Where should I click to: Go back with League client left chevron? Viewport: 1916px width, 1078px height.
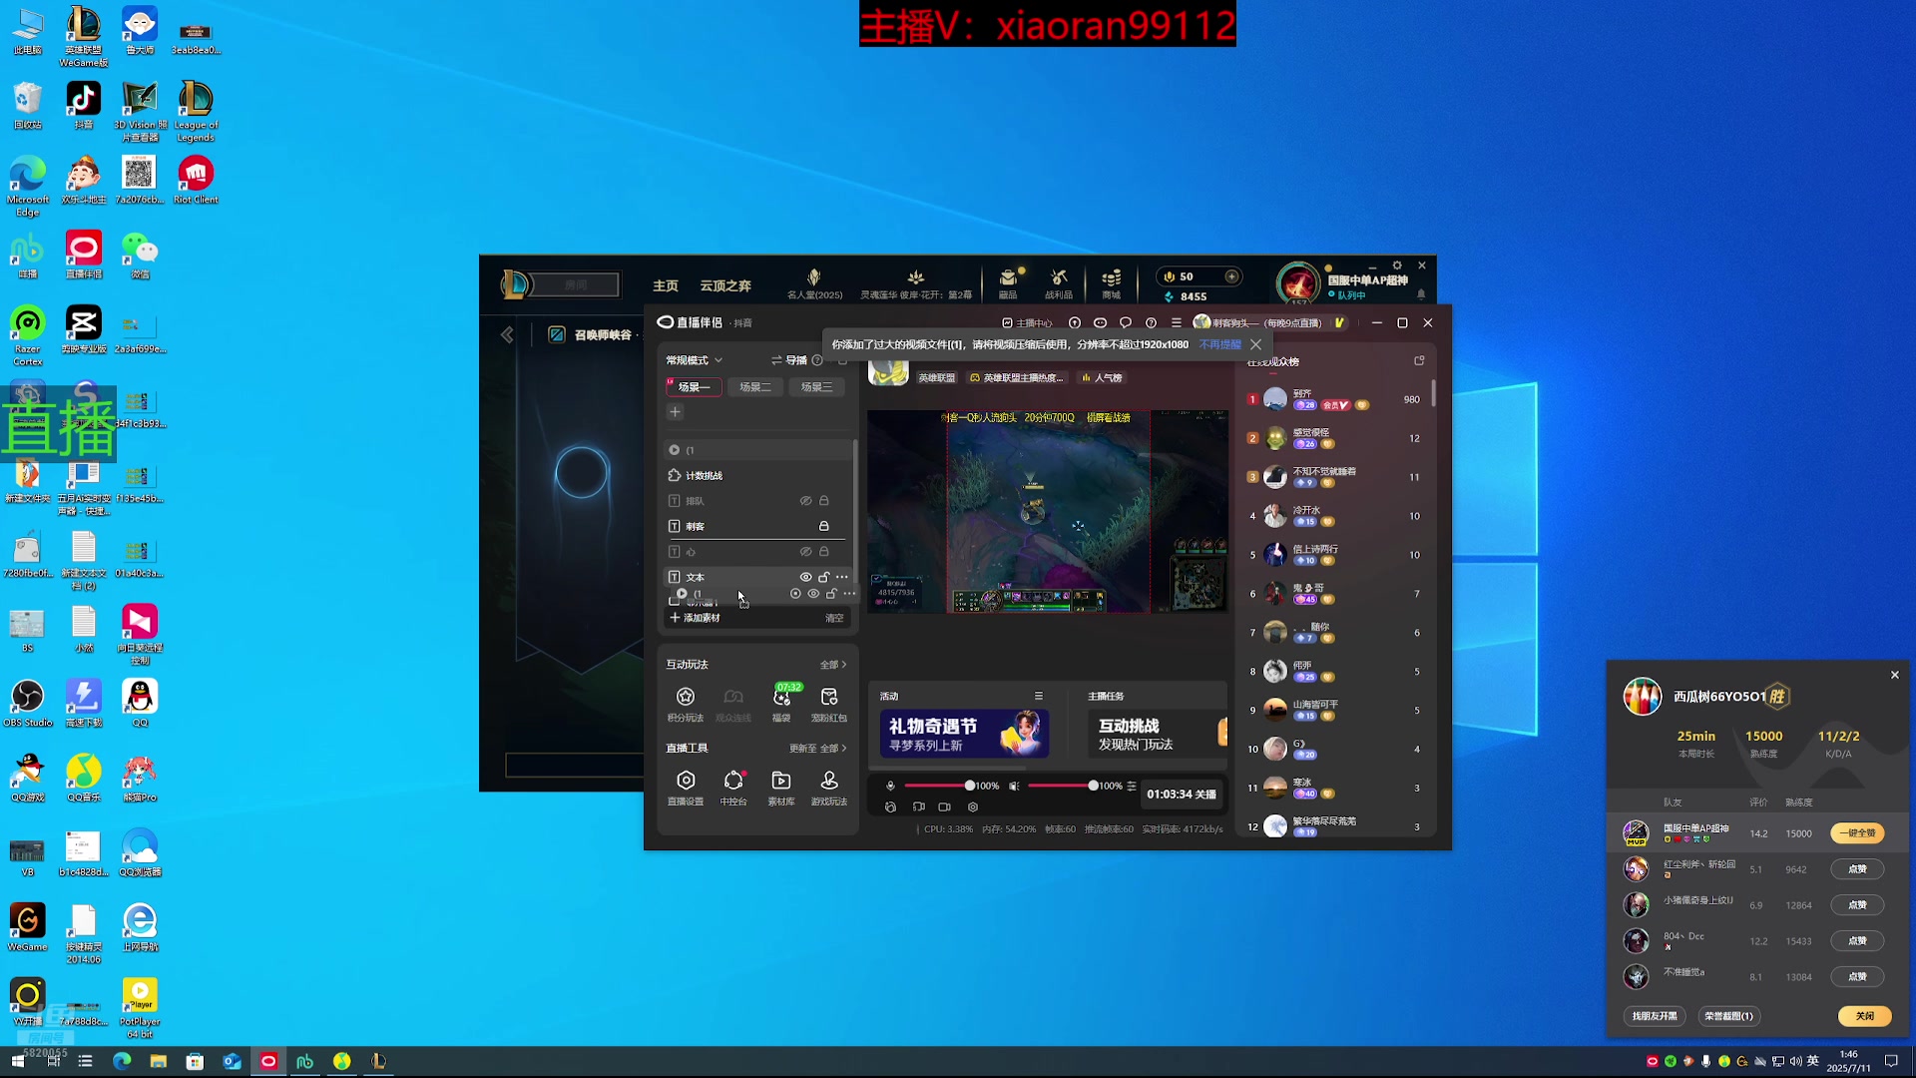[x=507, y=335]
